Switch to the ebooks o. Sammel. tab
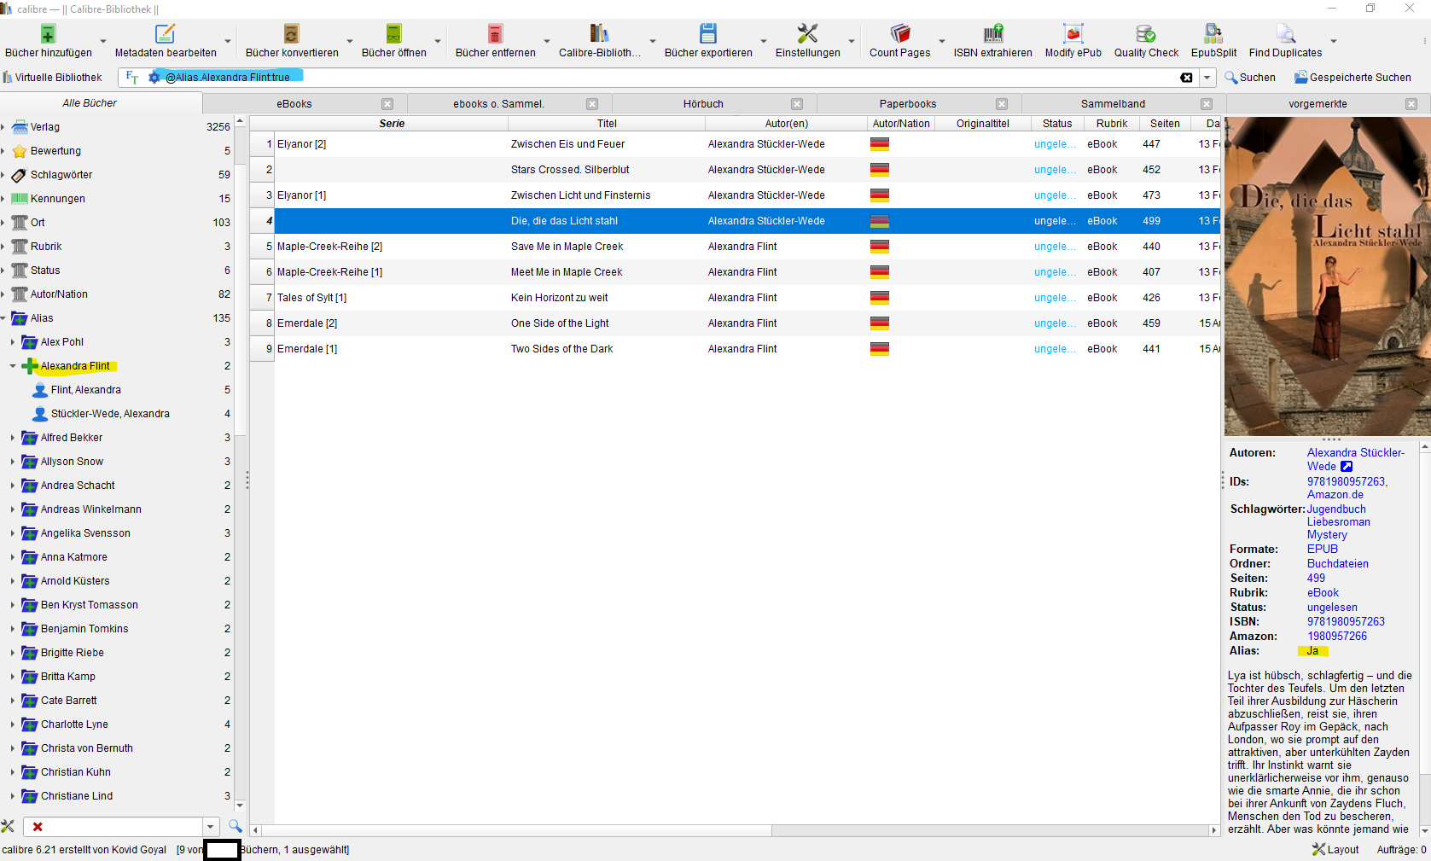The image size is (1431, 861). [x=498, y=104]
